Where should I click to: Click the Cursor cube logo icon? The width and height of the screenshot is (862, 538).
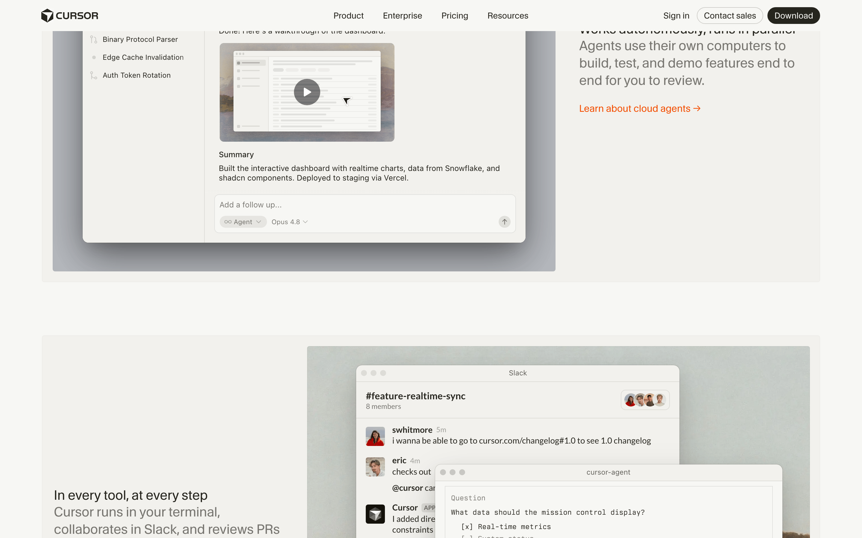click(x=47, y=15)
